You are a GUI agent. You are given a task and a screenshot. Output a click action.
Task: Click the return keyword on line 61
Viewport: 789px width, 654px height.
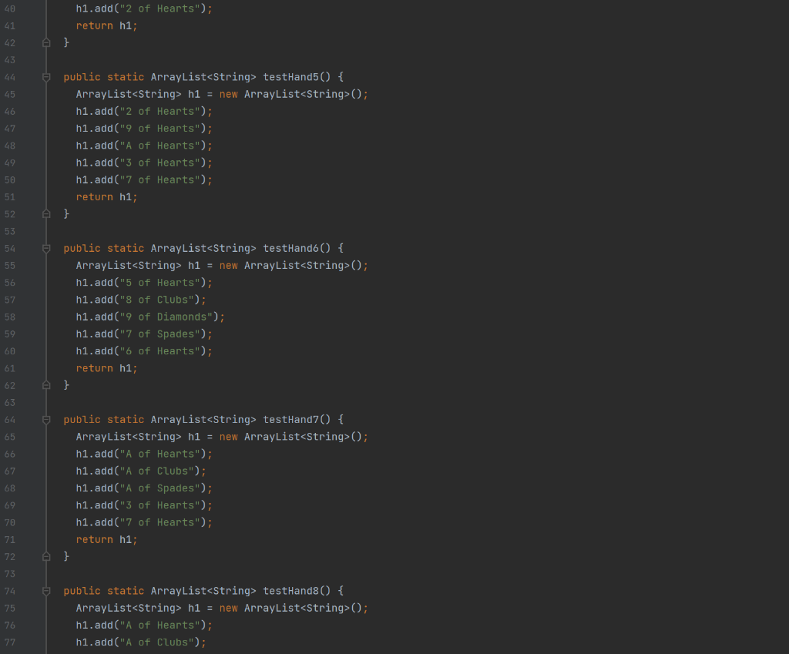[94, 367]
